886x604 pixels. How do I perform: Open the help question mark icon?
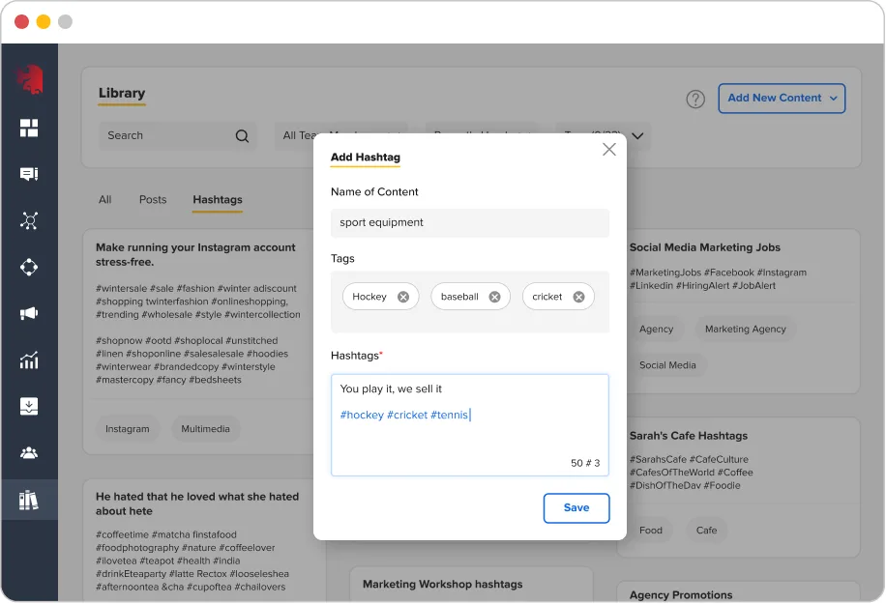(695, 100)
